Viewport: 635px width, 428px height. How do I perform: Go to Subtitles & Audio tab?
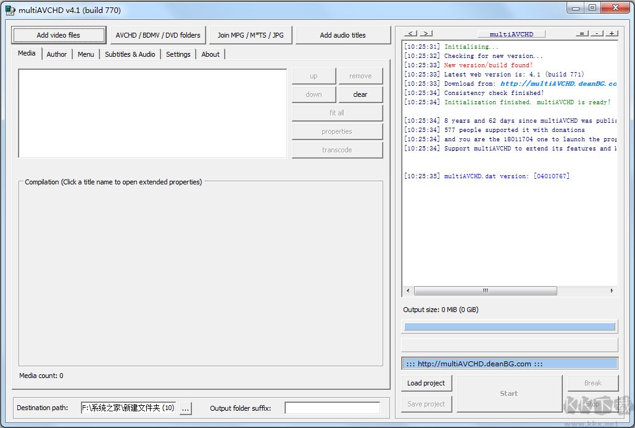click(x=130, y=54)
